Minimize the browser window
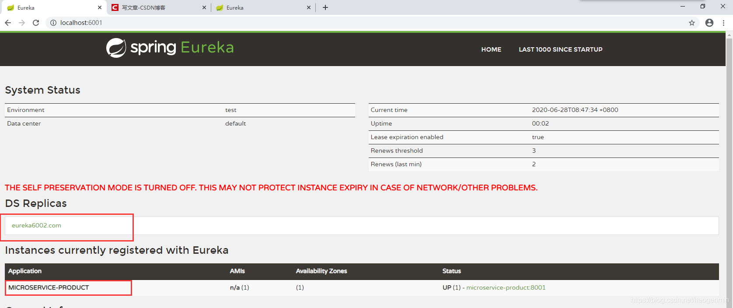Screen dimensions: 733x308 683,6
